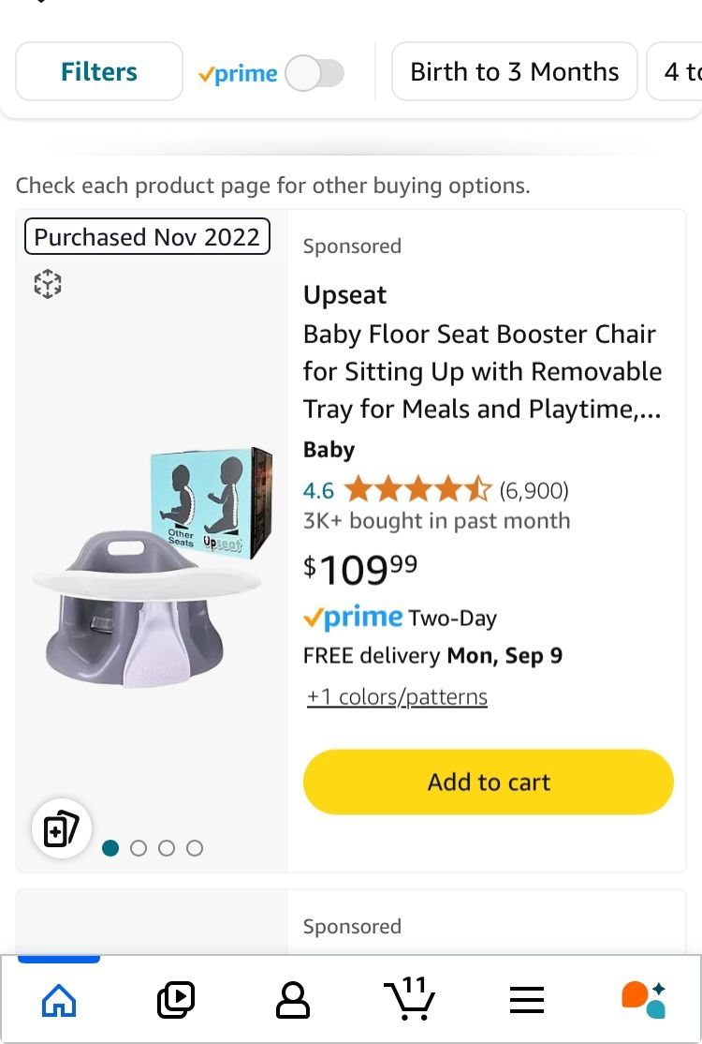Select the Home icon in bottom navigation
This screenshot has width=702, height=1044.
tap(58, 999)
